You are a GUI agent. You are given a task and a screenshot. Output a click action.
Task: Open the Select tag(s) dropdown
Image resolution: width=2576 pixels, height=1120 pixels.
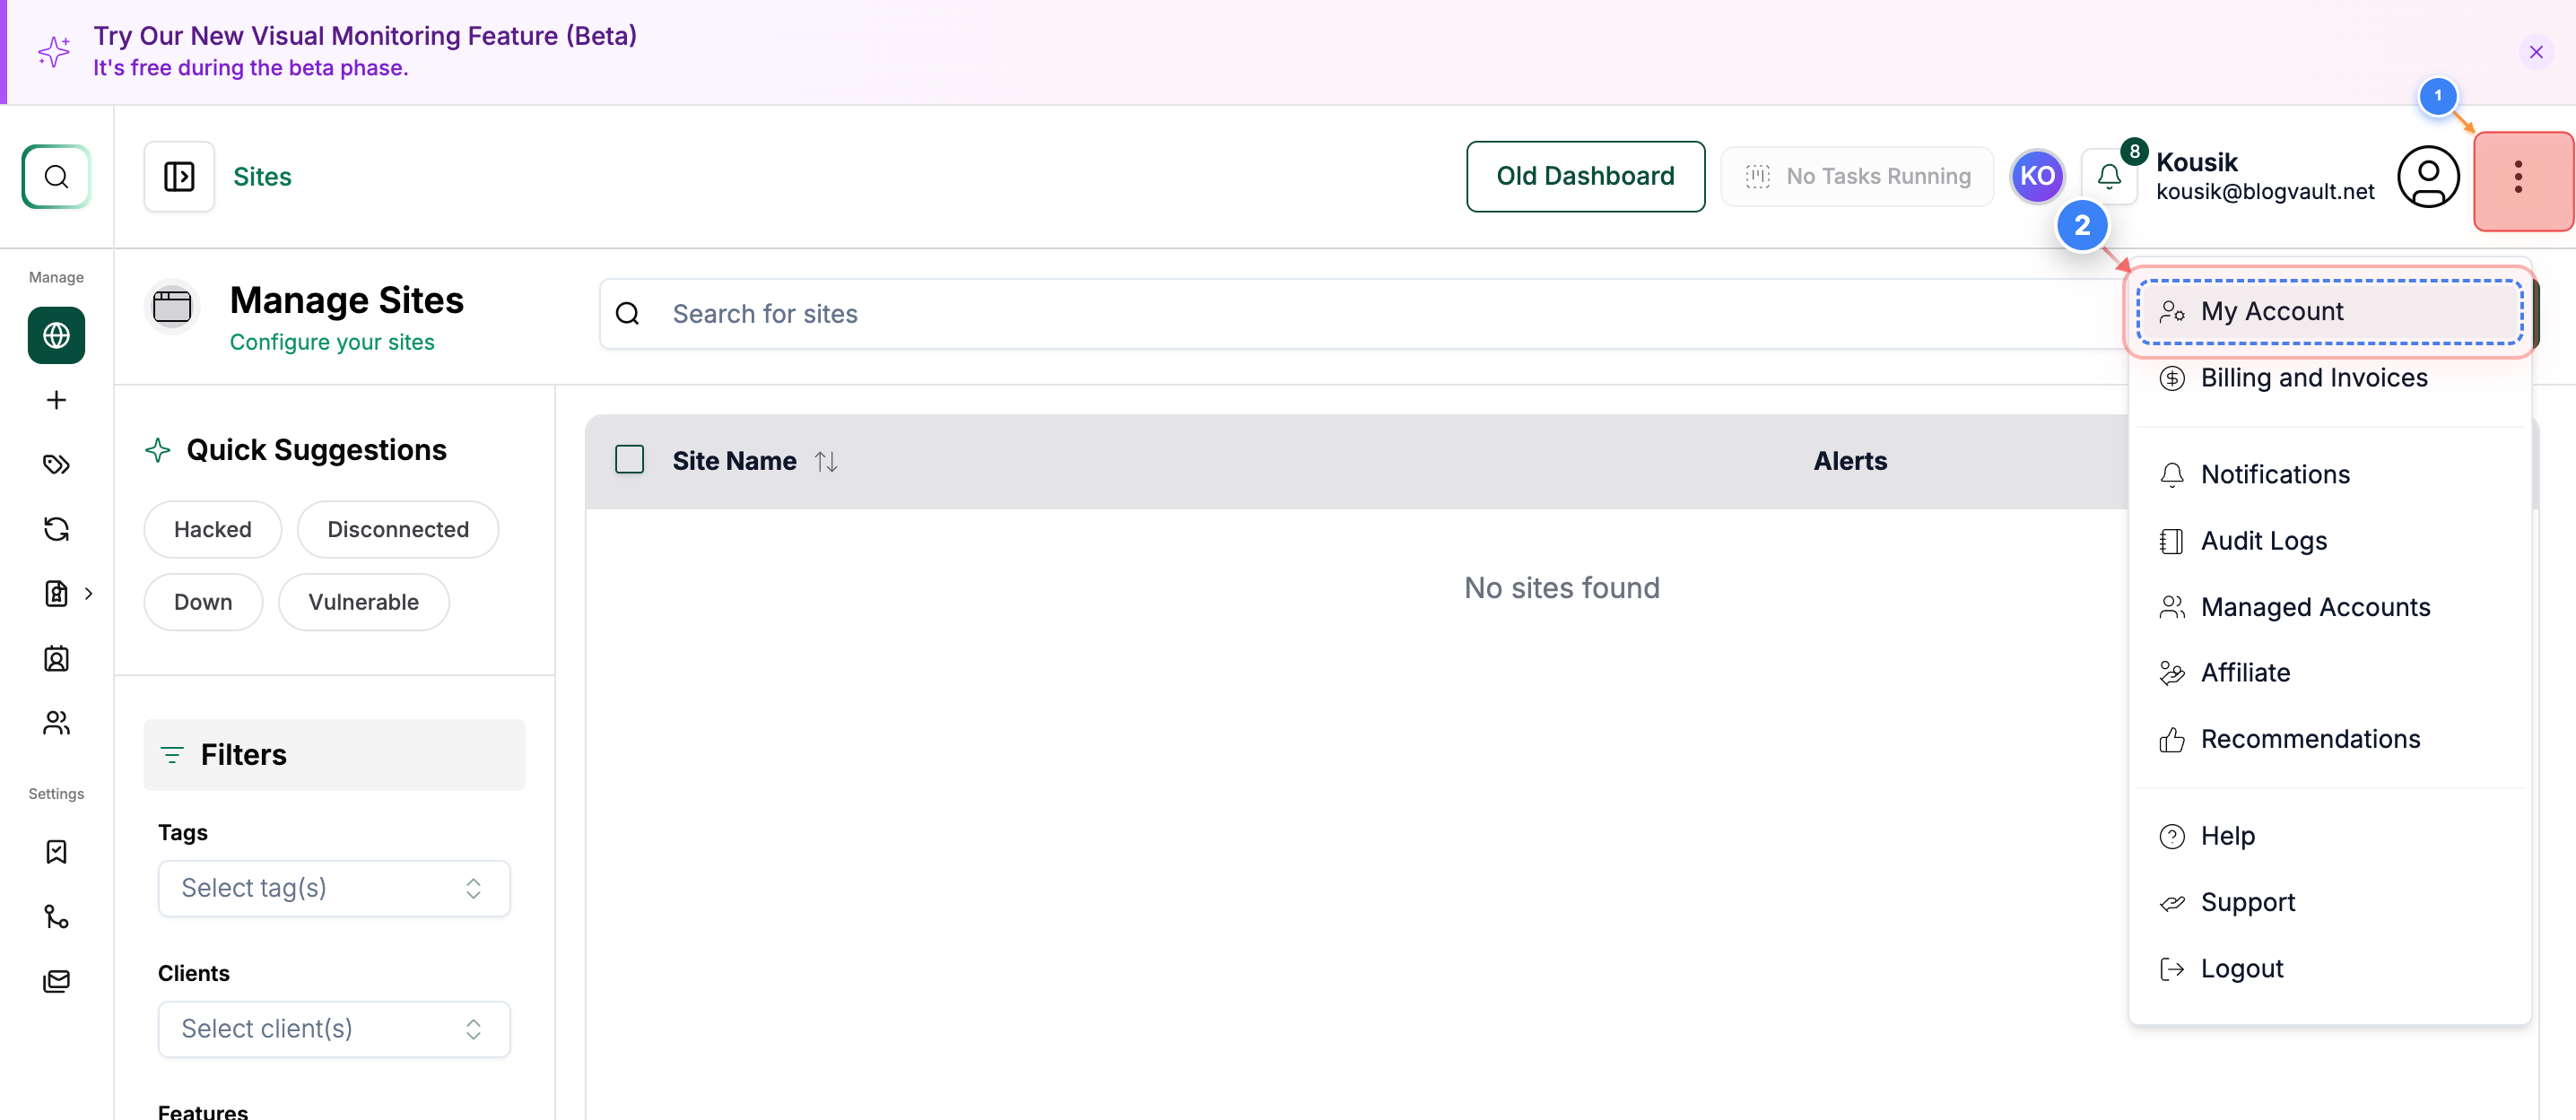334,888
